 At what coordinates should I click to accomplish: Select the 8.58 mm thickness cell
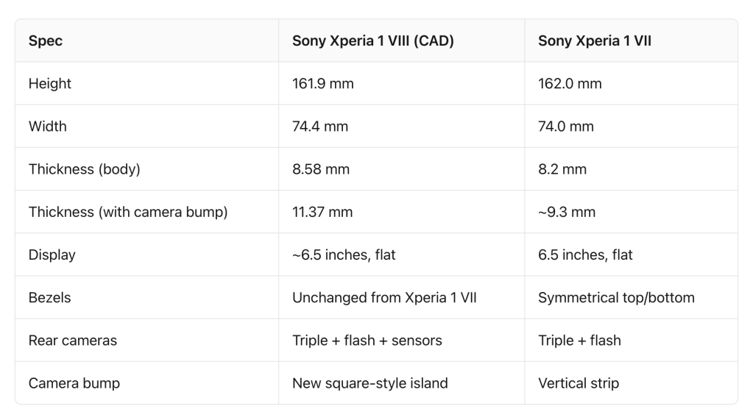point(321,169)
